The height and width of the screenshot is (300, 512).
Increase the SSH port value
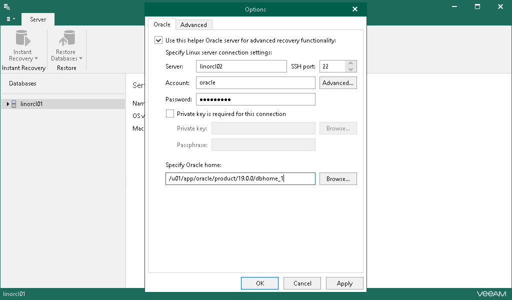[351, 63]
